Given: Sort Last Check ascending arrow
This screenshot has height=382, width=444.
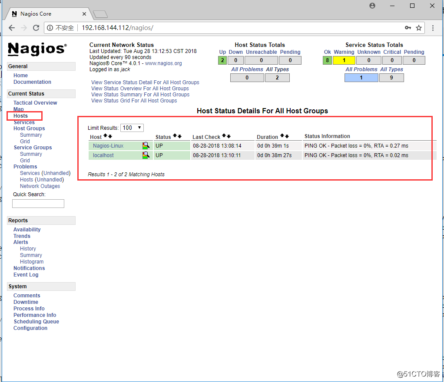Looking at the screenshot, I should (224, 135).
